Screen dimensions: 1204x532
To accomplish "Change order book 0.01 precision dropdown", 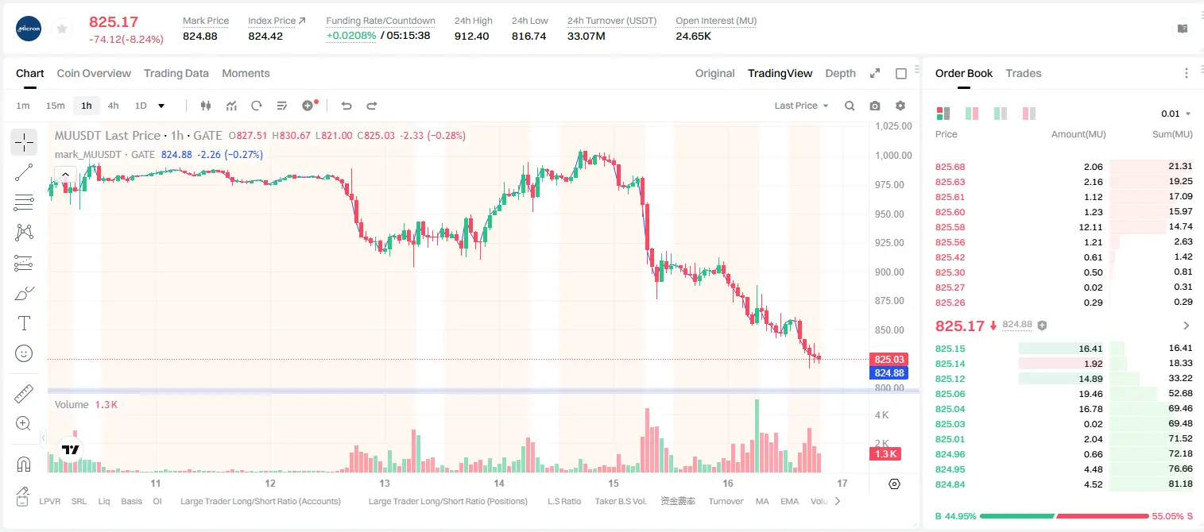I will [x=1176, y=114].
